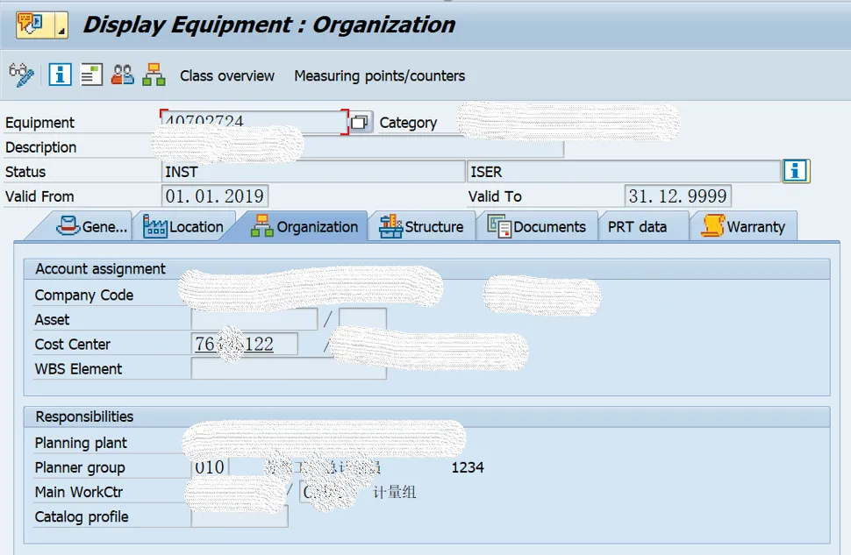This screenshot has width=851, height=555.
Task: Click the blue information toolbar icon
Action: point(60,75)
